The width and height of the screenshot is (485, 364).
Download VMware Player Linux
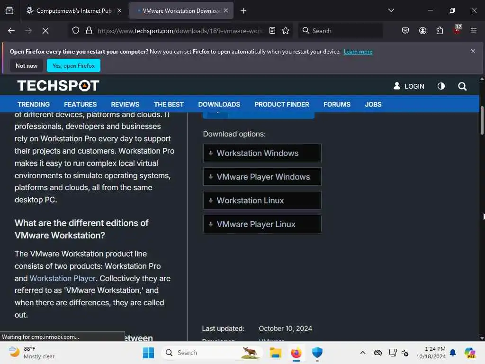[x=262, y=224]
